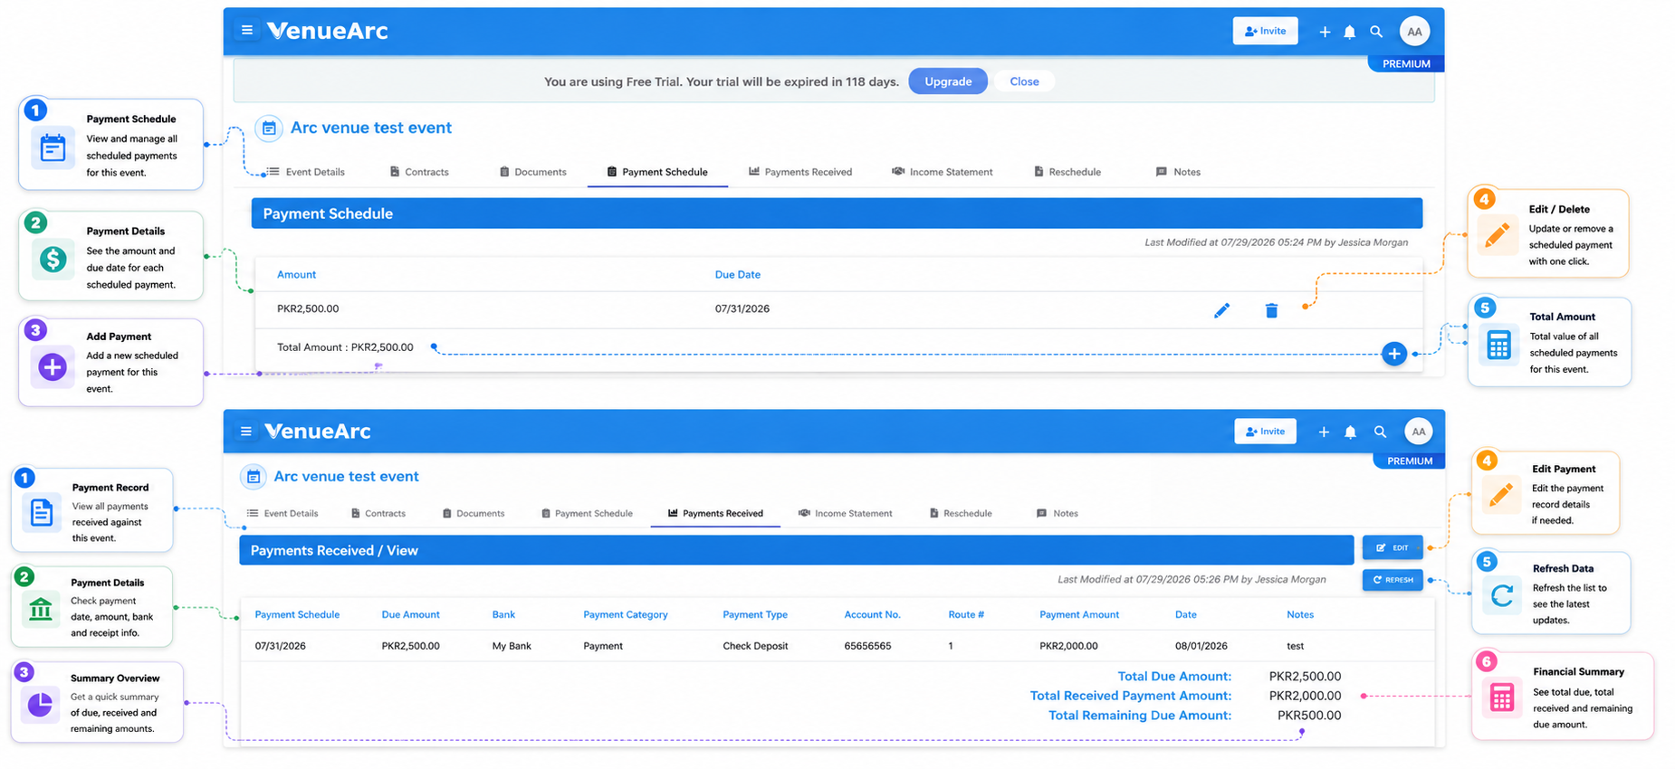Screen dimensions: 1675x769
Task: Click the PREMIUM badge in the bottom panel
Action: (1410, 460)
